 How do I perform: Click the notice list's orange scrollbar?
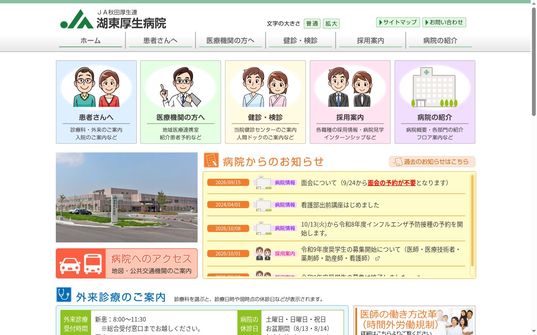472,221
